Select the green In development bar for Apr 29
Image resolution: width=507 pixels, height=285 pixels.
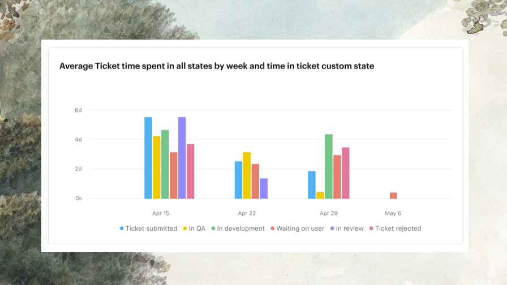coord(329,166)
